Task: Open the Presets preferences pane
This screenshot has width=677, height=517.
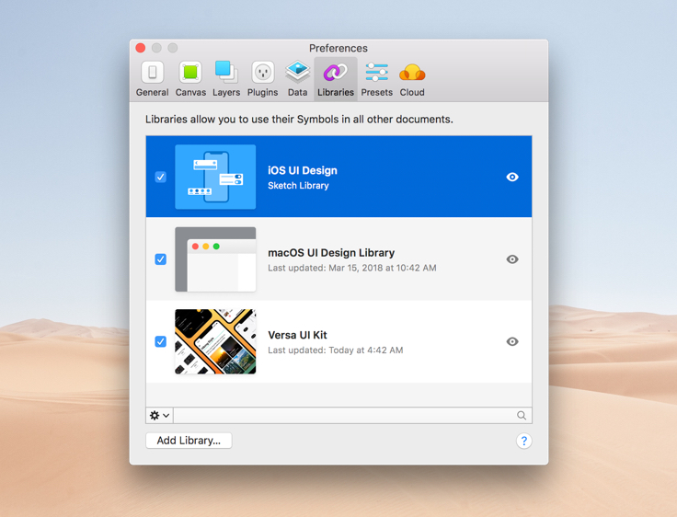Action: coord(376,78)
